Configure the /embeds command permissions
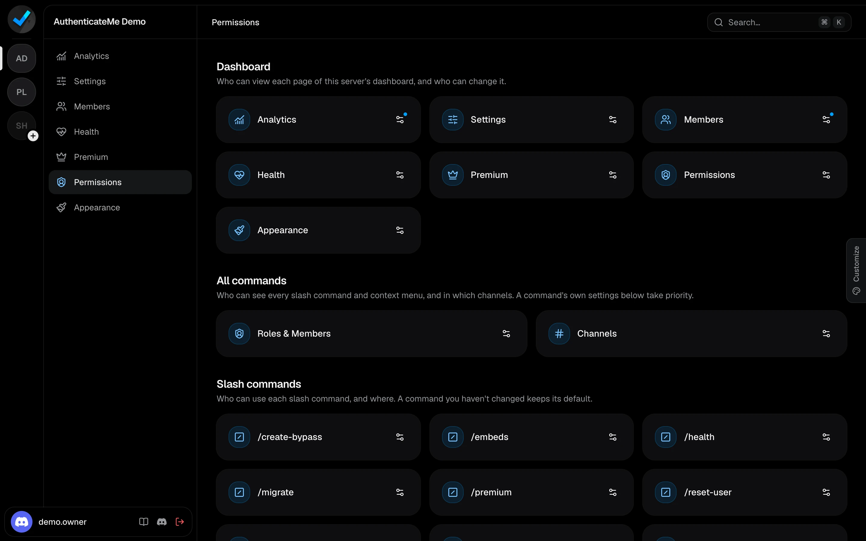Image resolution: width=866 pixels, height=541 pixels. point(613,437)
